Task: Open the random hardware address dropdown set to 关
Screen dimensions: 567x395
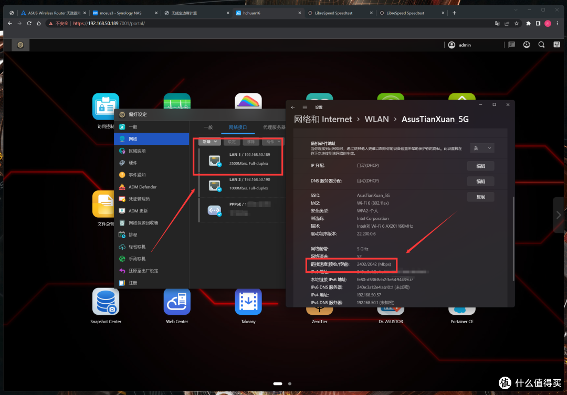Action: (482, 148)
